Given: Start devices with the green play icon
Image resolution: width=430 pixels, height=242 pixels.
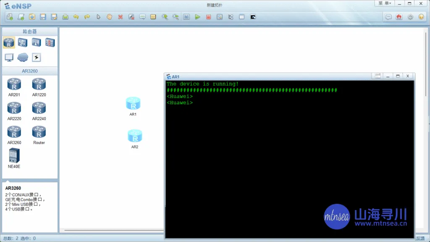Looking at the screenshot, I should click(197, 17).
